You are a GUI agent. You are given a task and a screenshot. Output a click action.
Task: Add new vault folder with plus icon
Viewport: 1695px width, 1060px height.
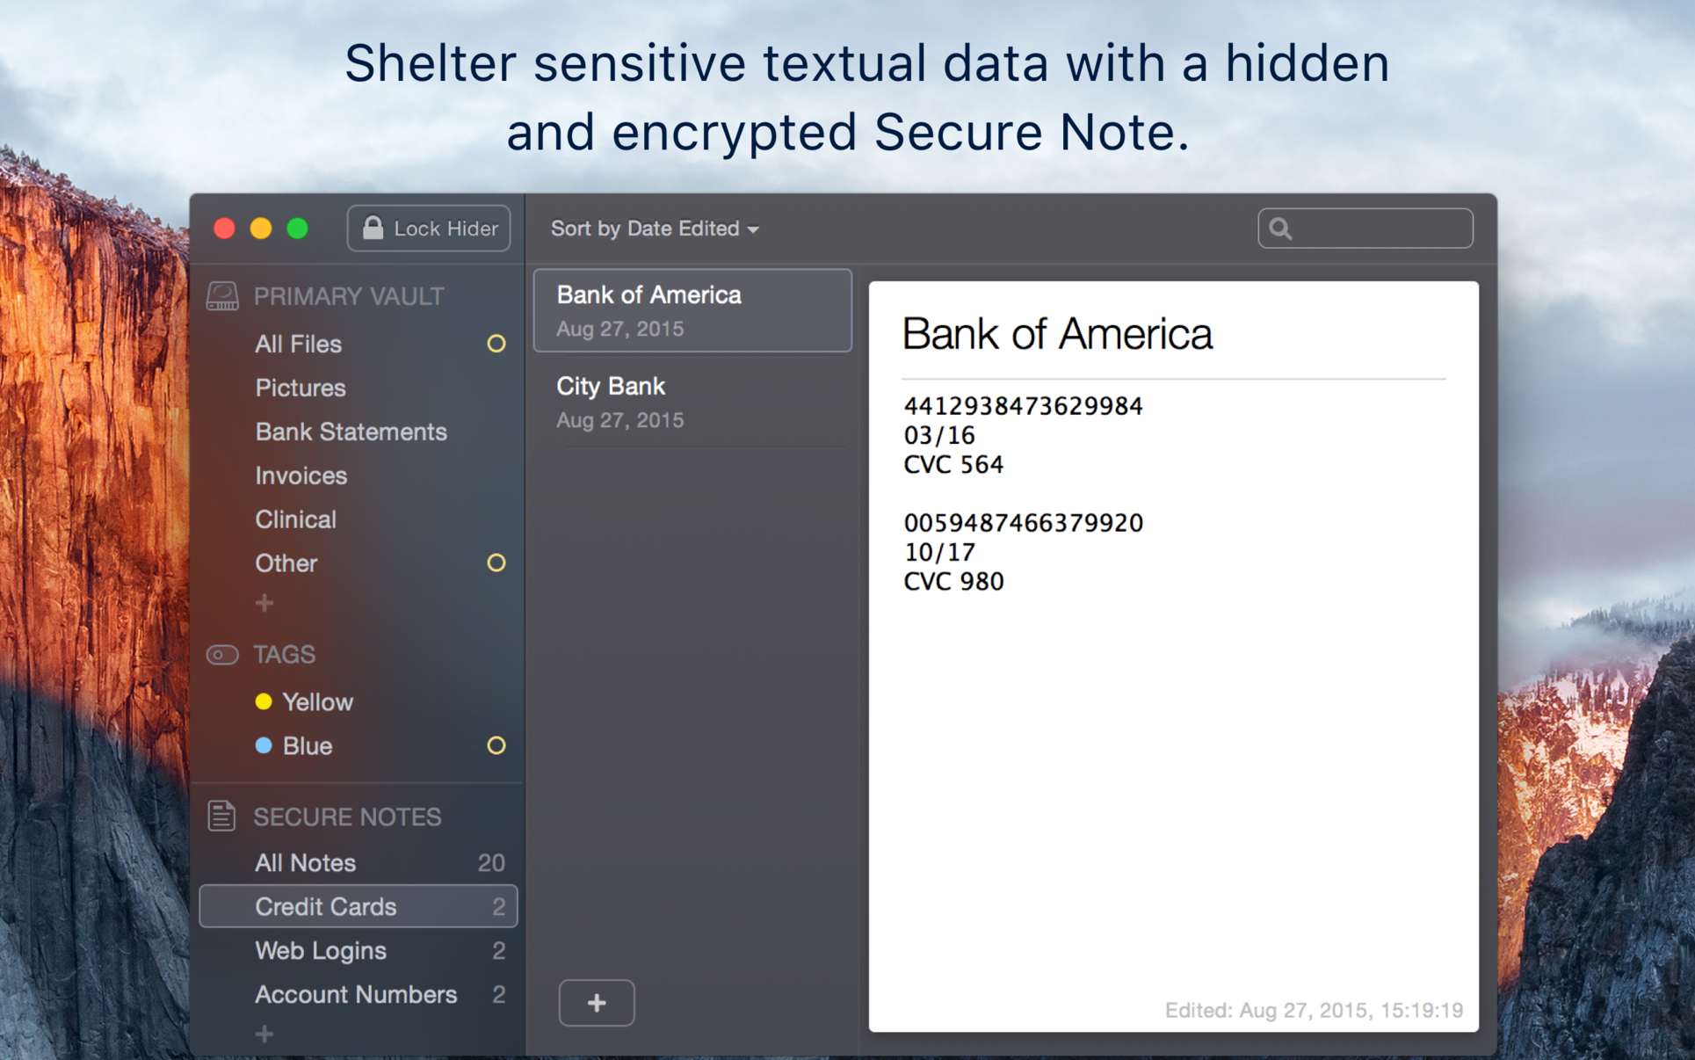coord(264,603)
